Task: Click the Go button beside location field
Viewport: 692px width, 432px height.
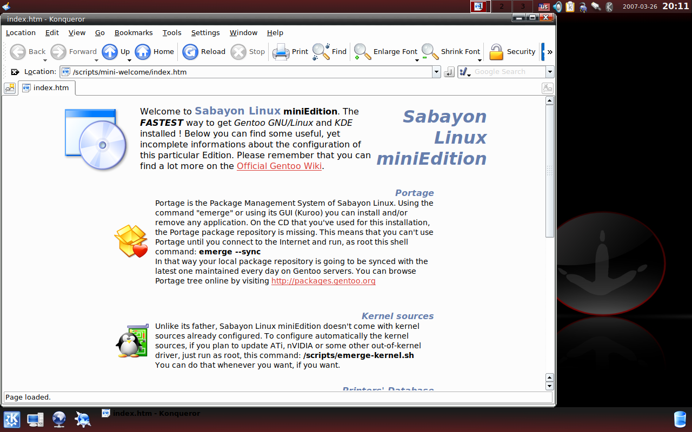Action: point(449,72)
